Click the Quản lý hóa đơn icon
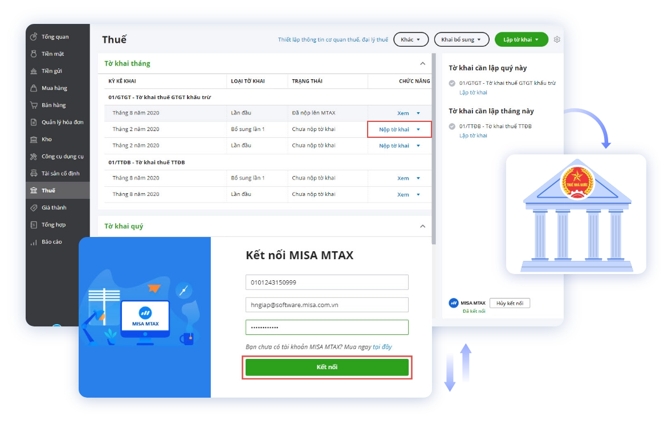The image size is (668, 421). click(x=34, y=122)
